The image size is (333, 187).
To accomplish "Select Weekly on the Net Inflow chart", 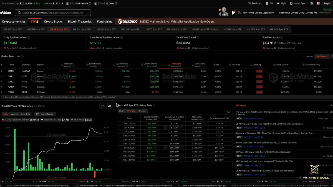I will pyautogui.click(x=15, y=114).
